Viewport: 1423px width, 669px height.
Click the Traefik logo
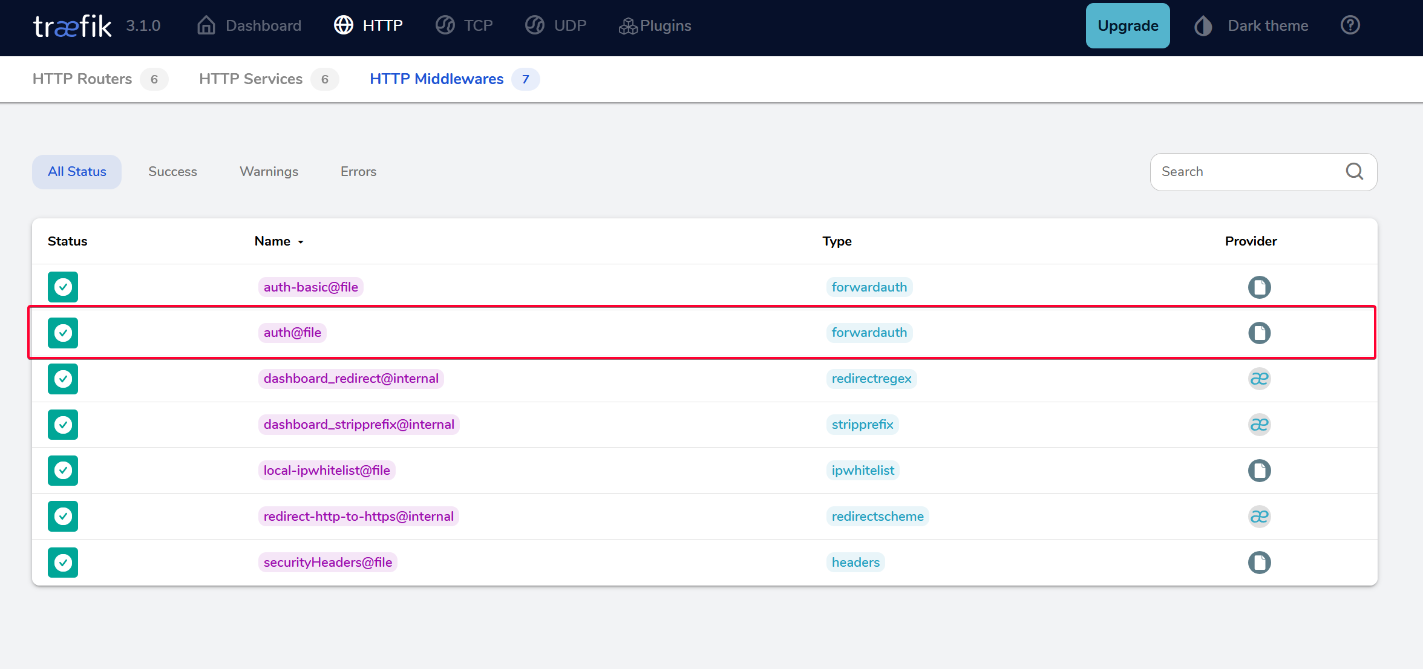click(x=72, y=26)
